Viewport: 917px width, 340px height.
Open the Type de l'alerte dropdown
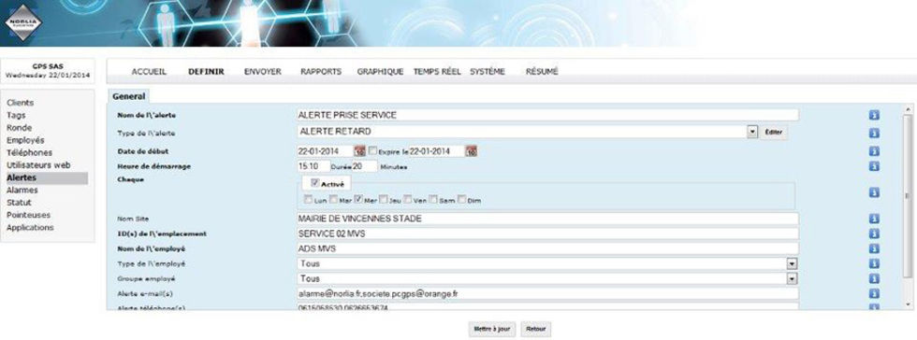[752, 132]
